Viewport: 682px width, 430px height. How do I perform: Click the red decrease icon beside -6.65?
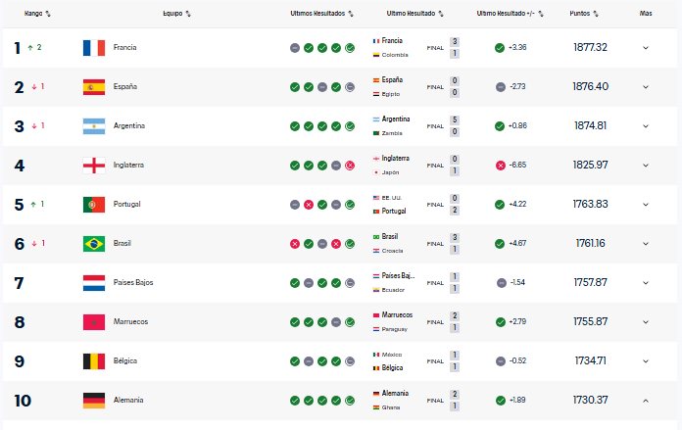[x=500, y=166]
